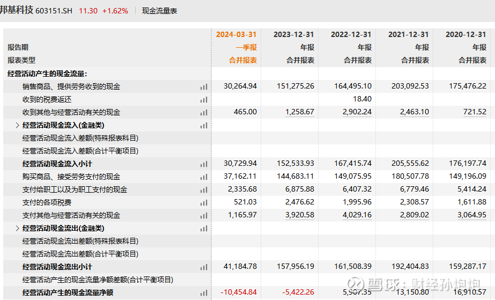Click the 2020-12-31 column header
Viewport: 495px width, 300px height.
click(x=466, y=34)
